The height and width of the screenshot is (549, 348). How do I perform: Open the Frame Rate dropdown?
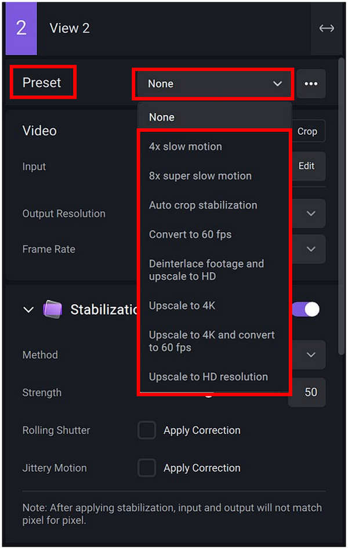click(x=310, y=250)
